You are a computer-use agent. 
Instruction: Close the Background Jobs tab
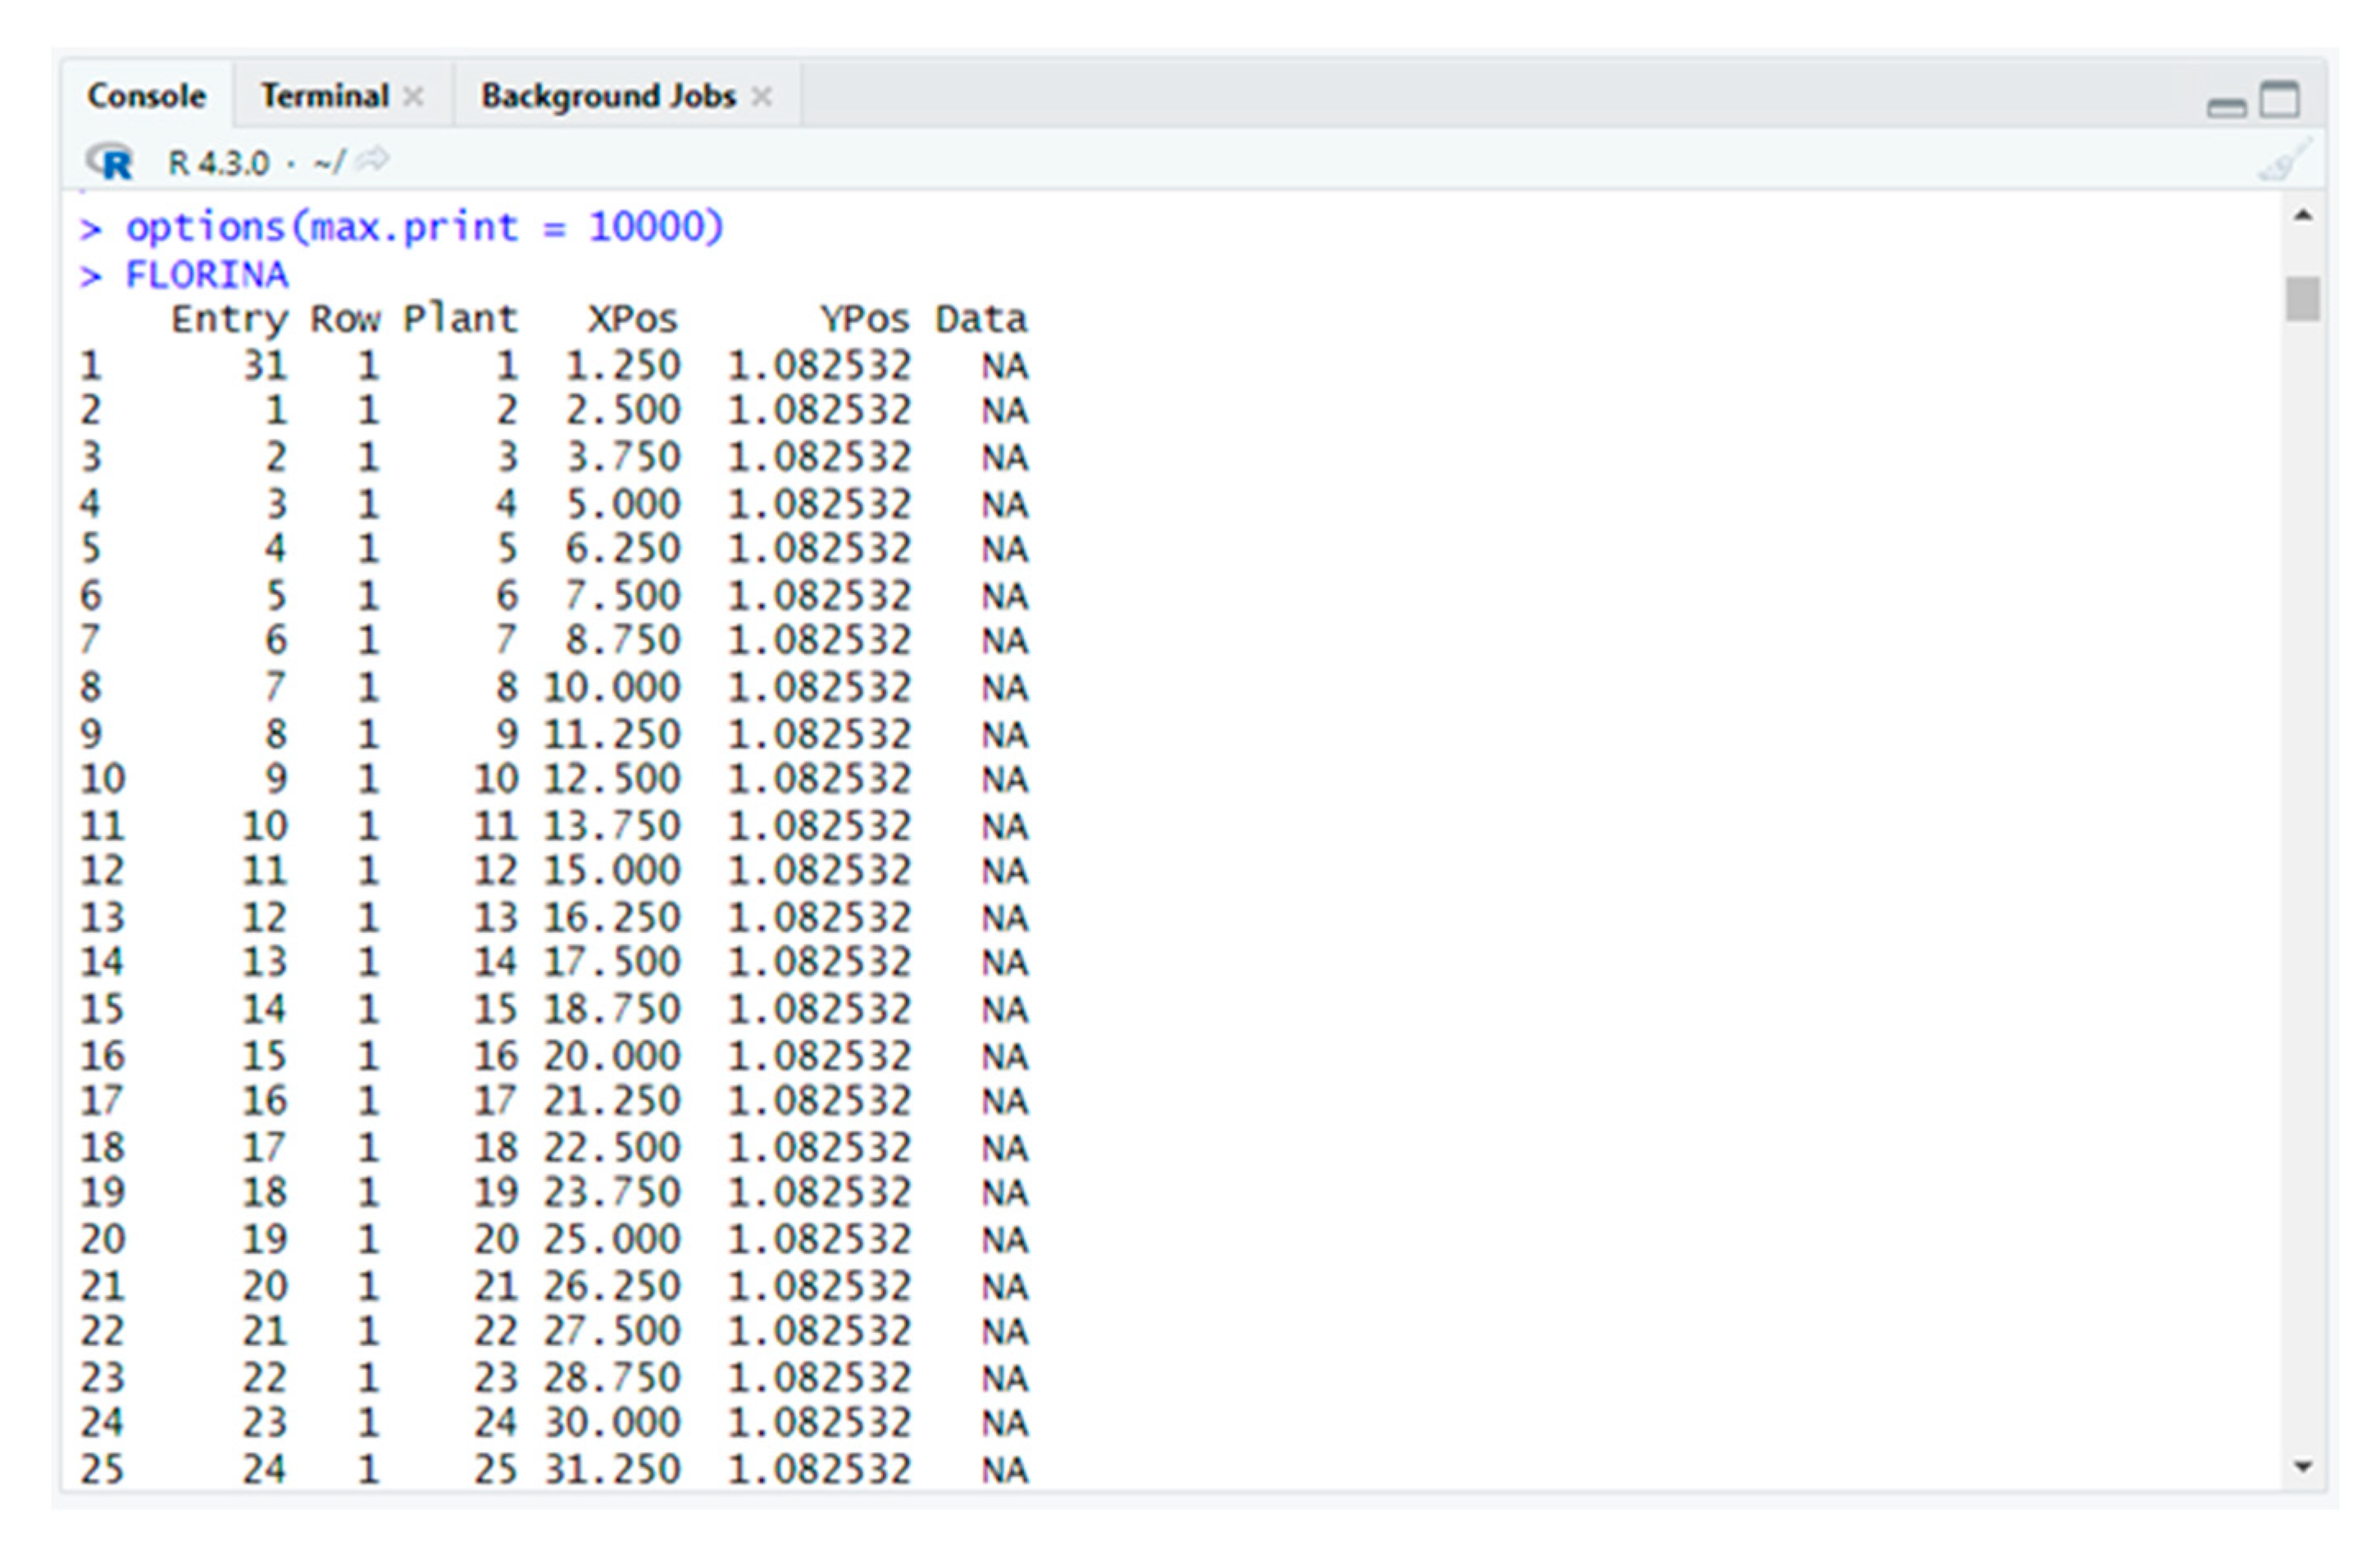pos(762,97)
